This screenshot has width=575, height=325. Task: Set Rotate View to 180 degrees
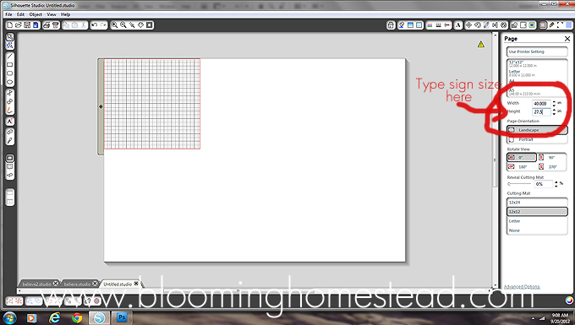[x=522, y=167]
